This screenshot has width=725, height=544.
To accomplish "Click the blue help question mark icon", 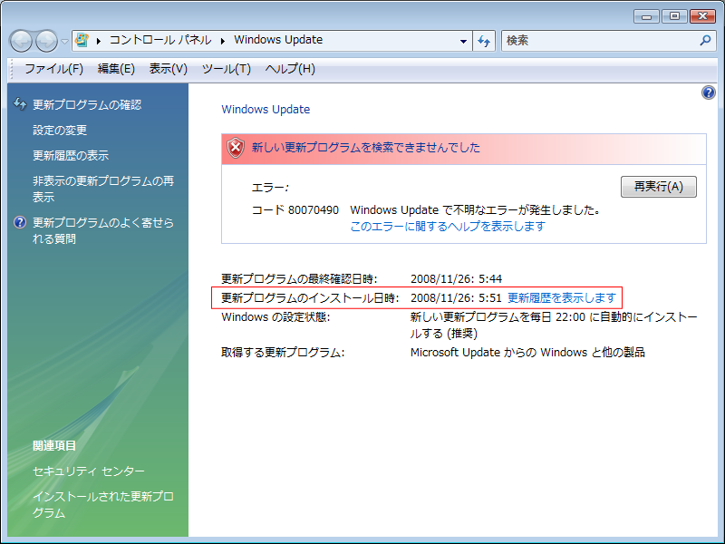I will pos(708,92).
